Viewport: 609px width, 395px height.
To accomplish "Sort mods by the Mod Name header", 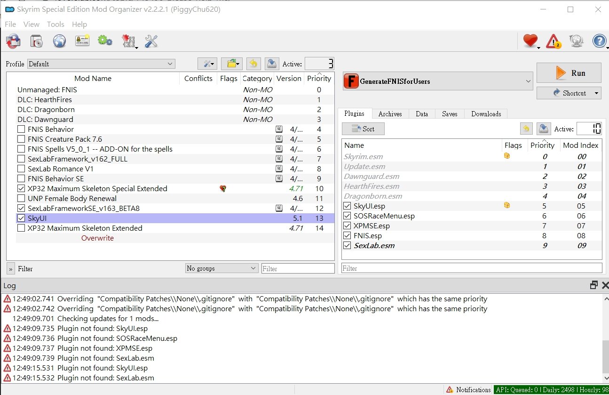I will (93, 78).
